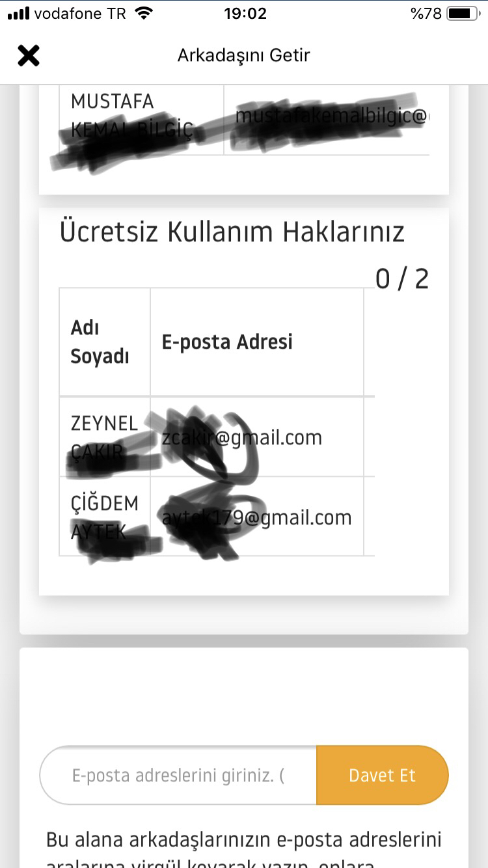Tap the Davet Et invite button
The image size is (488, 868).
point(383,775)
